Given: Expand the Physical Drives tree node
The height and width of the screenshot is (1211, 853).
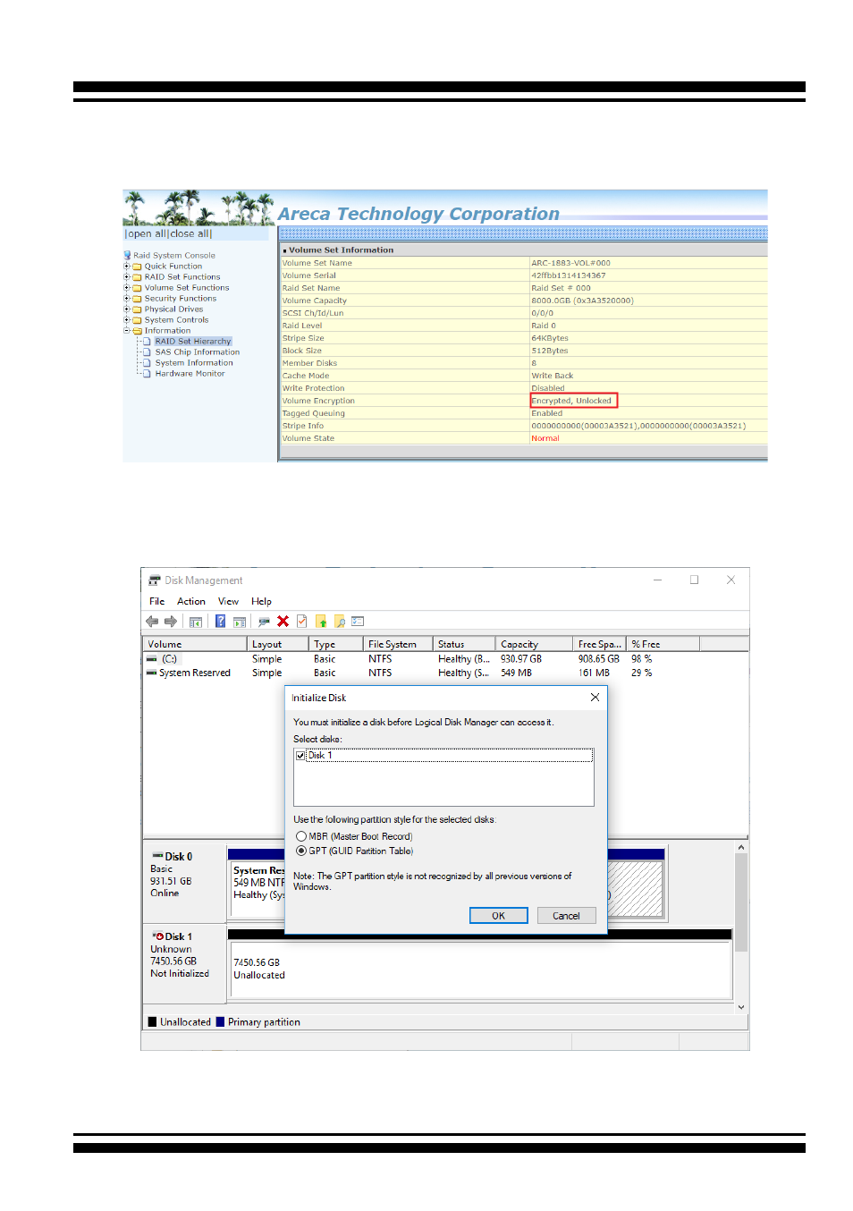Looking at the screenshot, I should coord(127,309).
